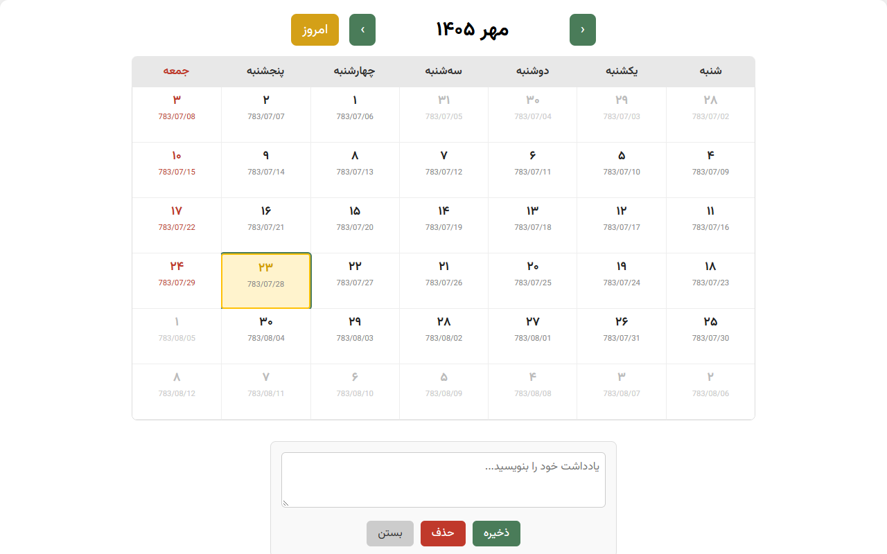
Task: Select Friday day ۱۷ dated 783/07/22
Action: (177, 226)
